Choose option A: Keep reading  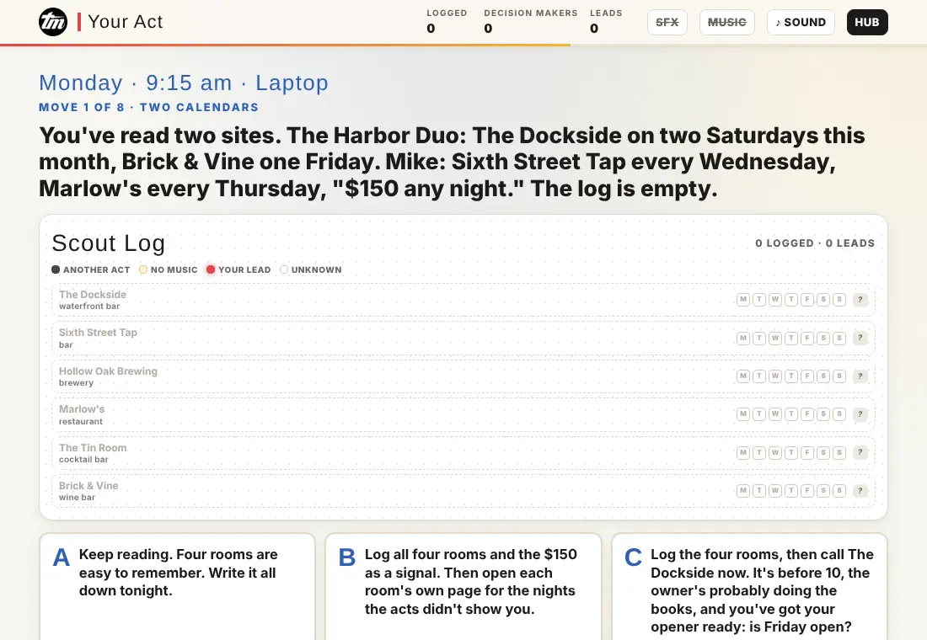tap(177, 586)
